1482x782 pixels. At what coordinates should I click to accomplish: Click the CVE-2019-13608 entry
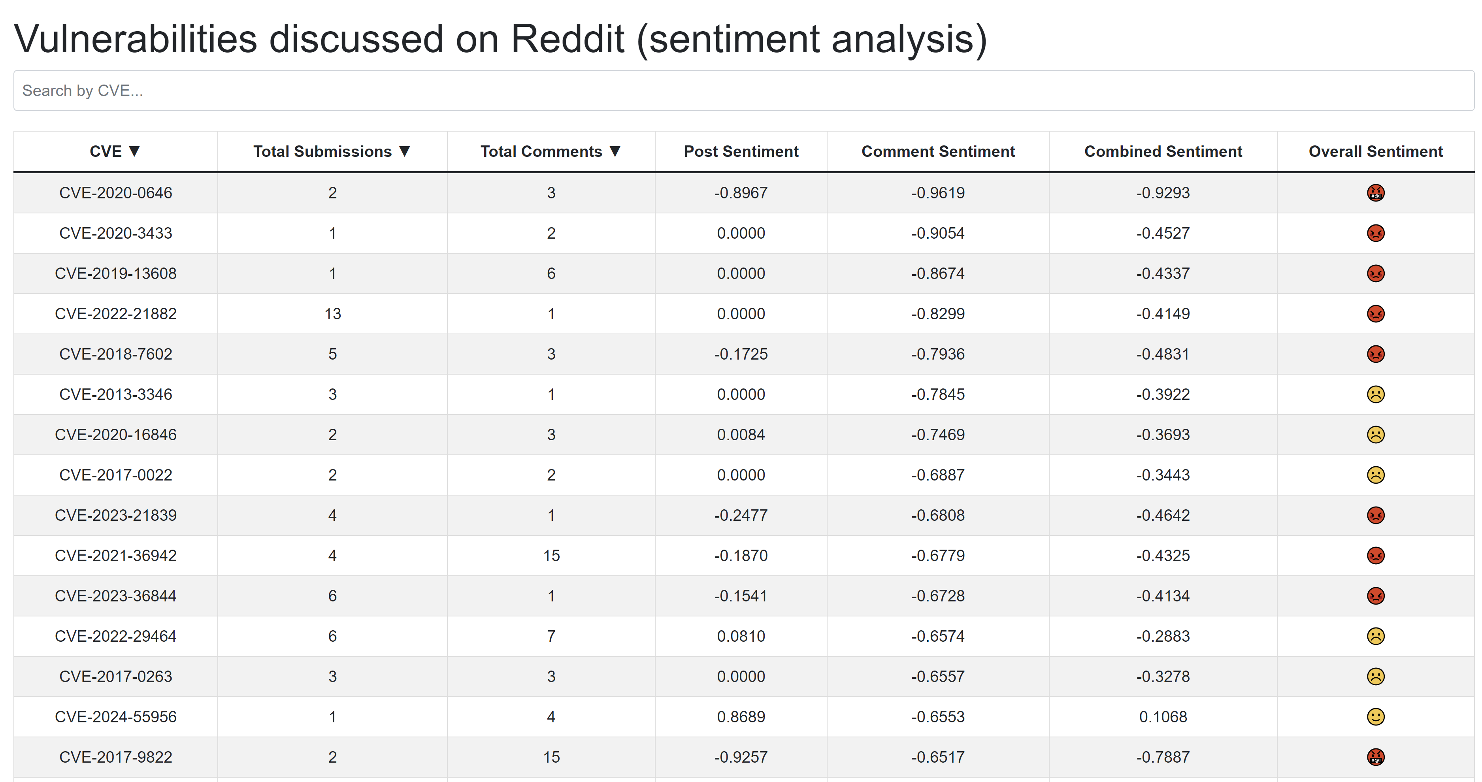pos(116,273)
